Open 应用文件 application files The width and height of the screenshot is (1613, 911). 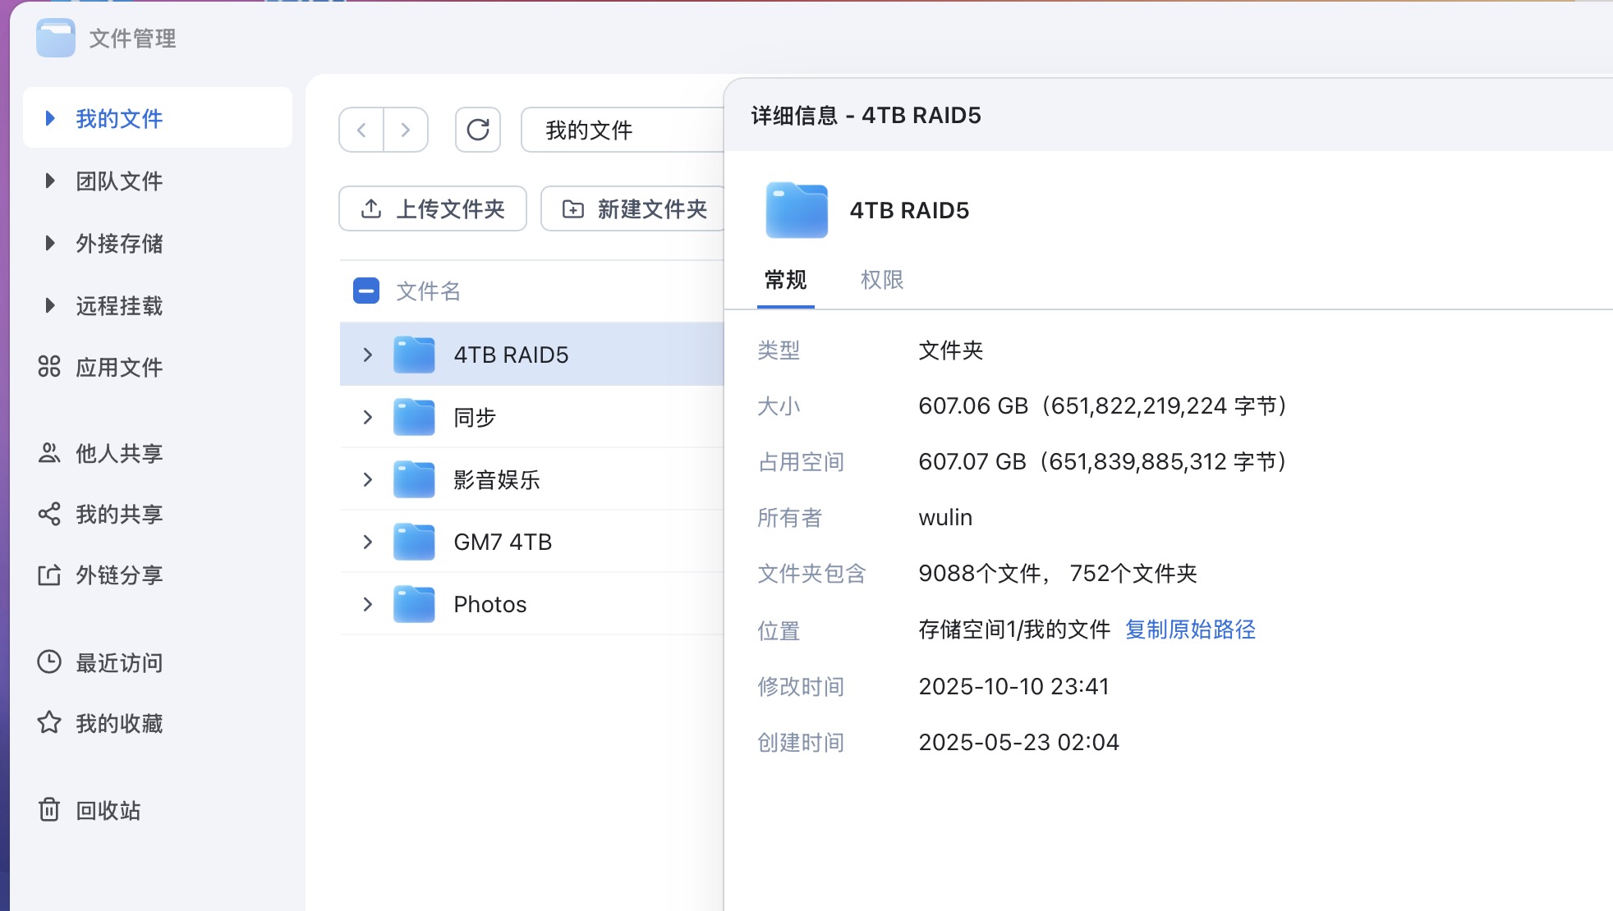coord(120,367)
